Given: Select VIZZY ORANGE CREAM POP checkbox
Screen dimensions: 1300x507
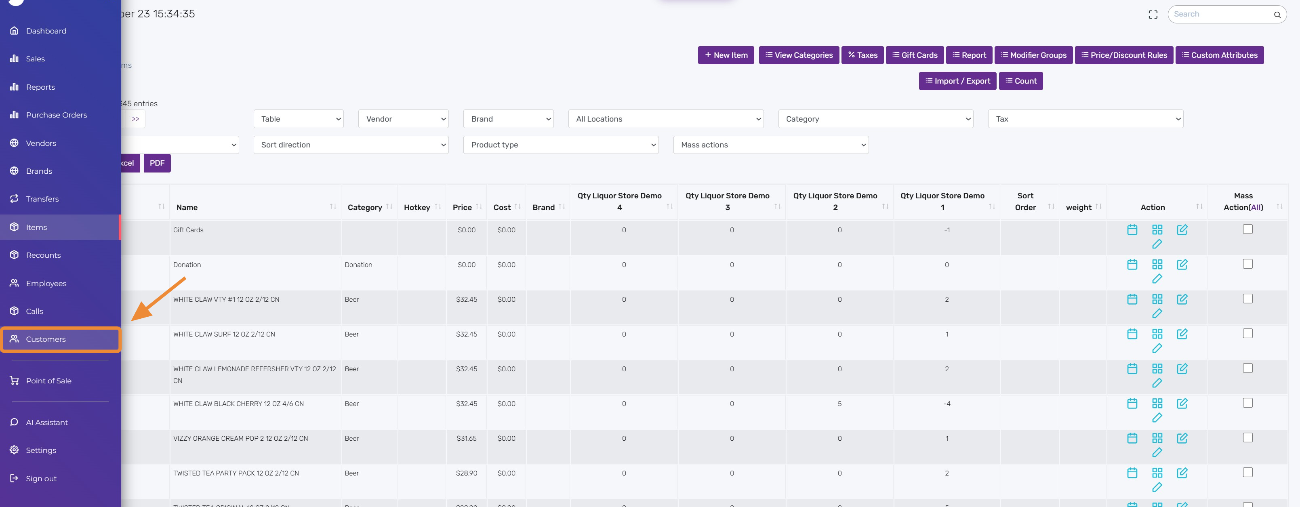Looking at the screenshot, I should coord(1247,438).
